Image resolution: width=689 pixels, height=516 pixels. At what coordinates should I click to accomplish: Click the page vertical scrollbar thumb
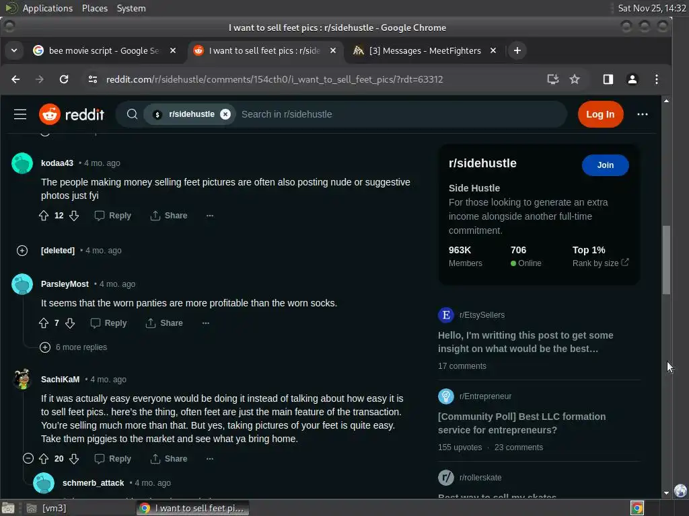tap(666, 260)
